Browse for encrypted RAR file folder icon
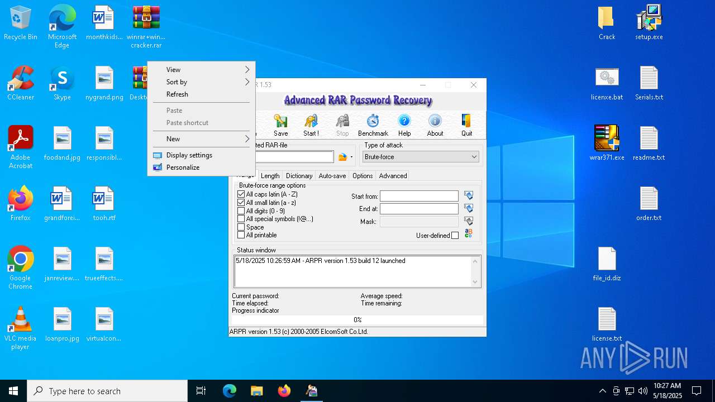The height and width of the screenshot is (402, 715). tap(342, 157)
